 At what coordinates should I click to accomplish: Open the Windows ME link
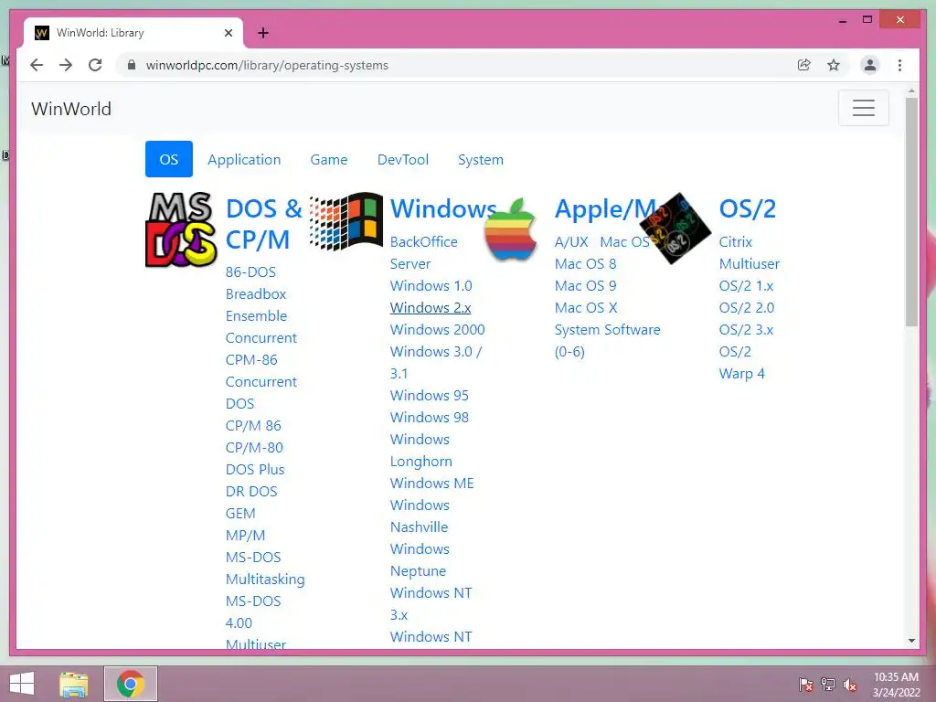[431, 484]
